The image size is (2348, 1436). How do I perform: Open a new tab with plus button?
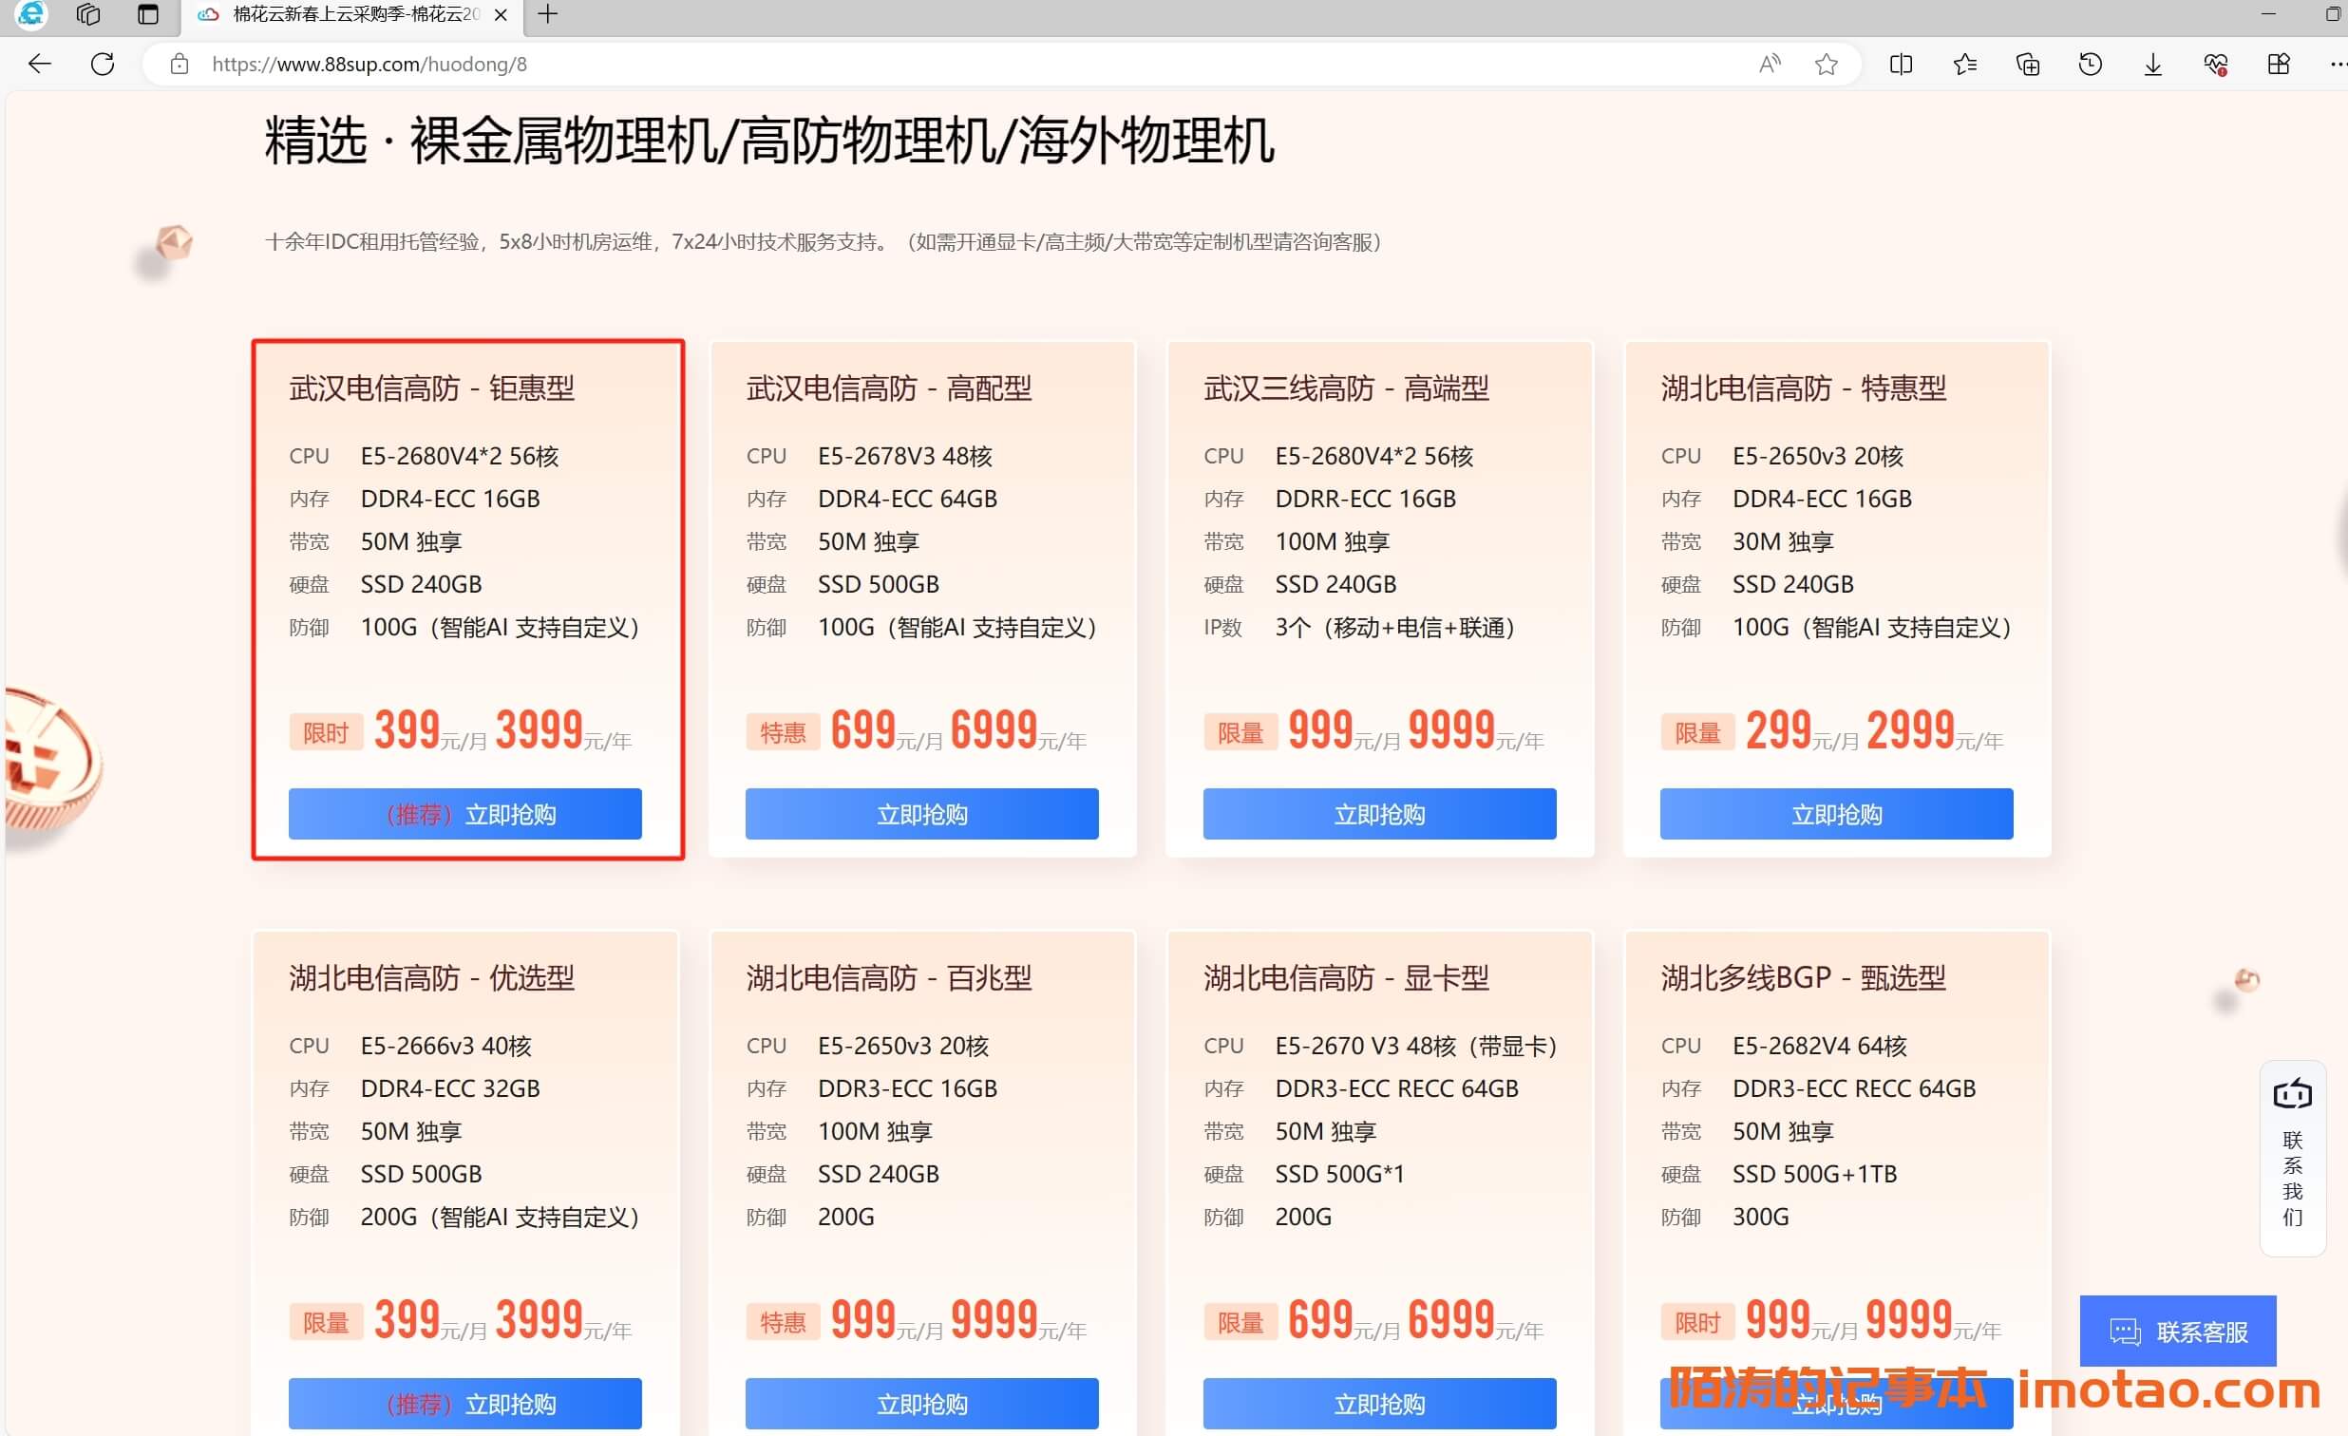(x=548, y=14)
